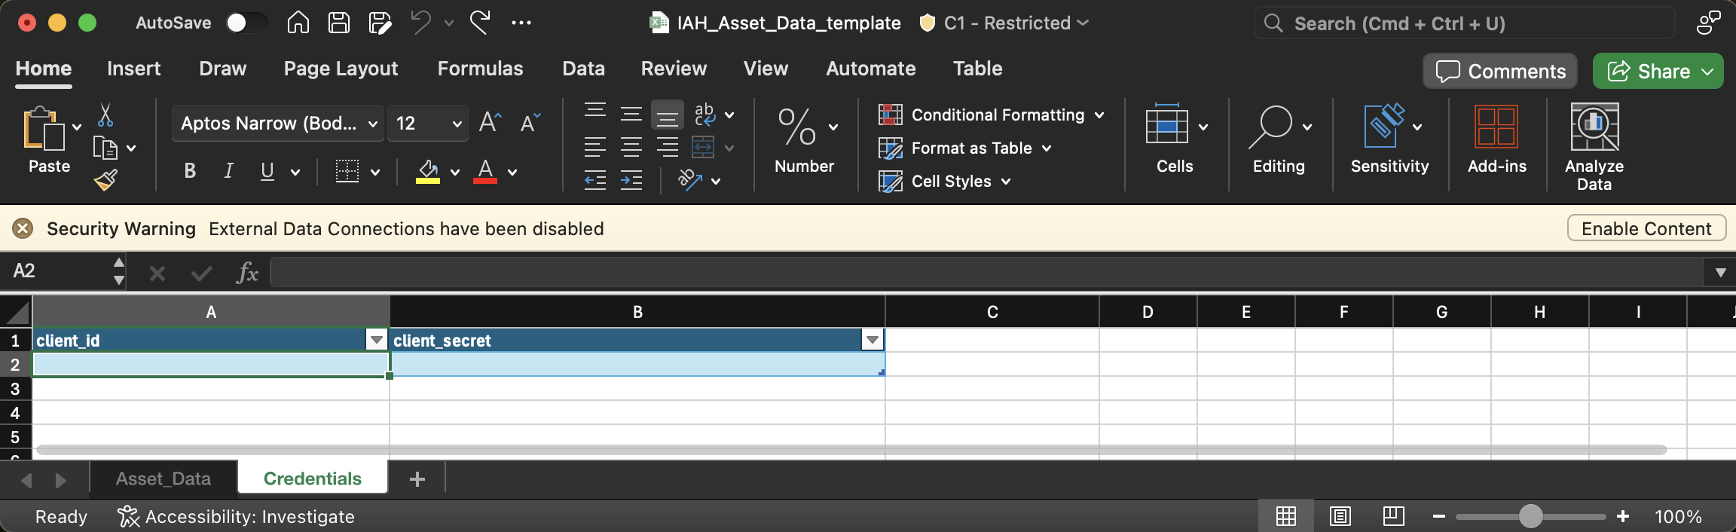Image resolution: width=1736 pixels, height=532 pixels.
Task: Click the Cut scissors icon
Action: click(105, 115)
